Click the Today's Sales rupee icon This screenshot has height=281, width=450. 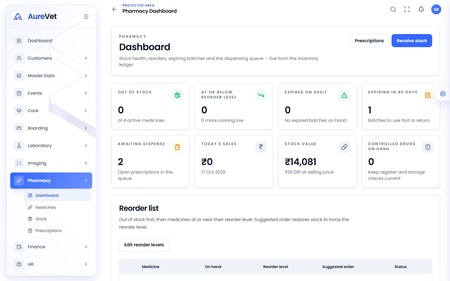coord(261,147)
